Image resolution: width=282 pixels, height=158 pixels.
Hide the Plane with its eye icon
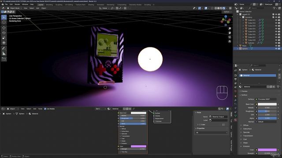point(276,46)
